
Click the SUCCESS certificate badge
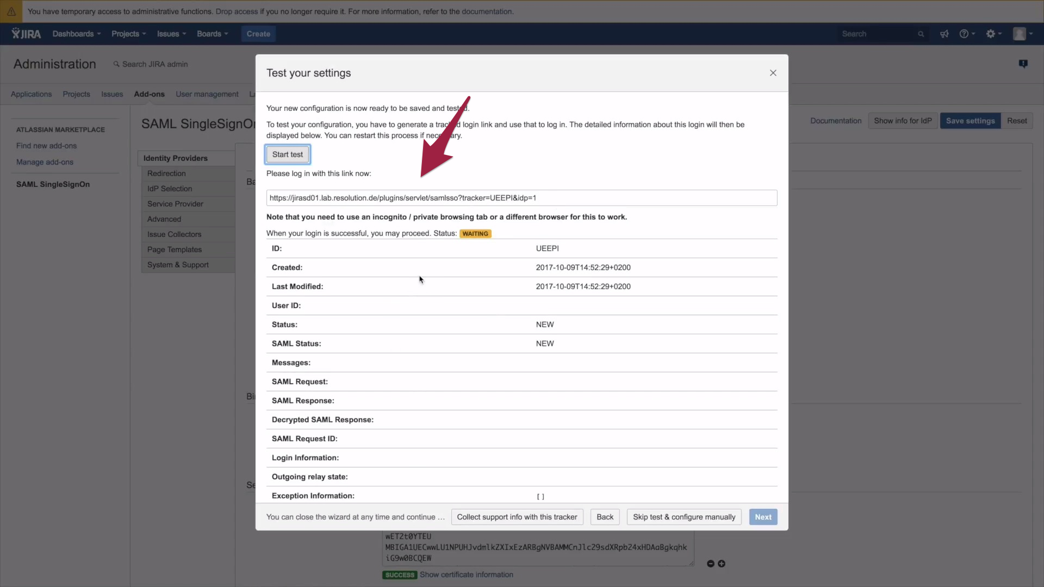(x=400, y=575)
